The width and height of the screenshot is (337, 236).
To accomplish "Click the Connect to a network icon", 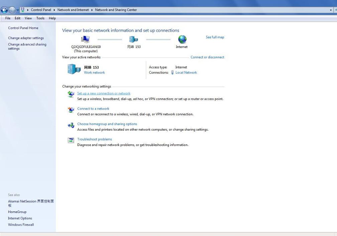I will 71,110.
